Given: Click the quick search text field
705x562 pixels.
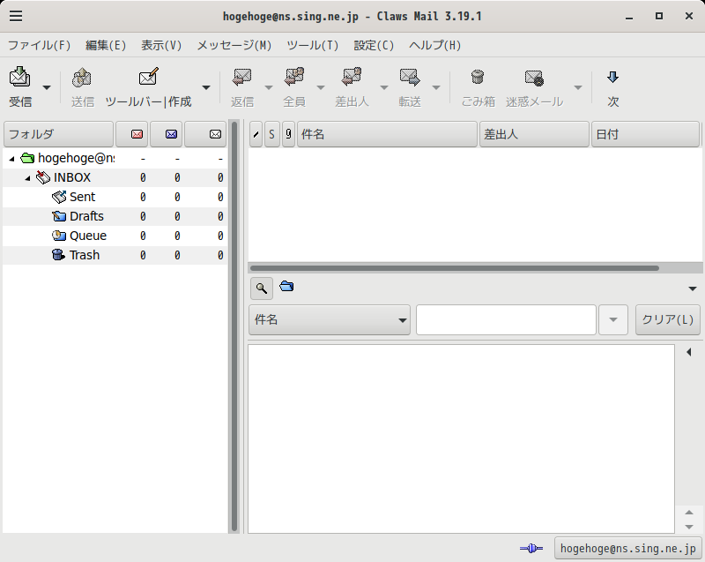Looking at the screenshot, I should coord(506,320).
